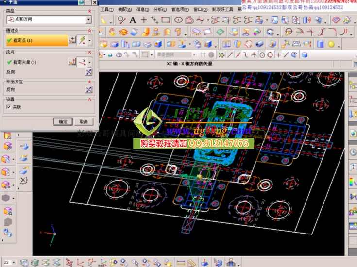
Task: Click the 取消 (Cancel) button
Action: tap(84, 122)
